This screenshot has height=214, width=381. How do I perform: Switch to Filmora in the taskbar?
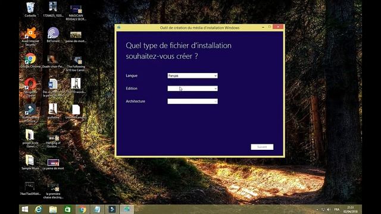click(112, 209)
